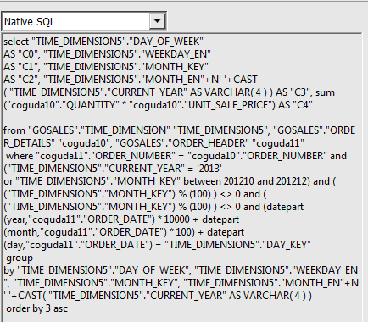The width and height of the screenshot is (368, 322).
Task: Click the from "GOSALES"."TIME_DIMENSION" line
Action: (179, 130)
